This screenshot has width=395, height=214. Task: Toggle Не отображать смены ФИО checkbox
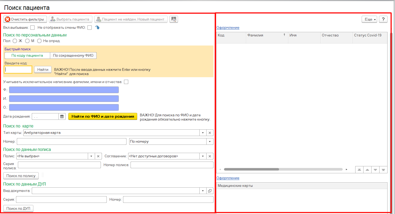click(x=90, y=27)
